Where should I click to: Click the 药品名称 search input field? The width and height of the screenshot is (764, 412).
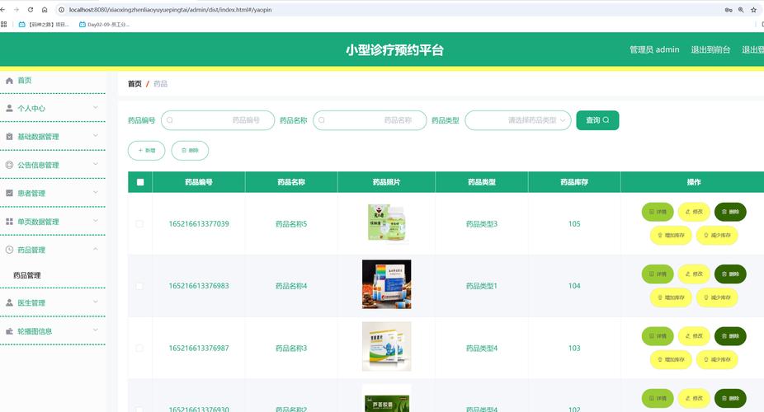[x=370, y=120]
